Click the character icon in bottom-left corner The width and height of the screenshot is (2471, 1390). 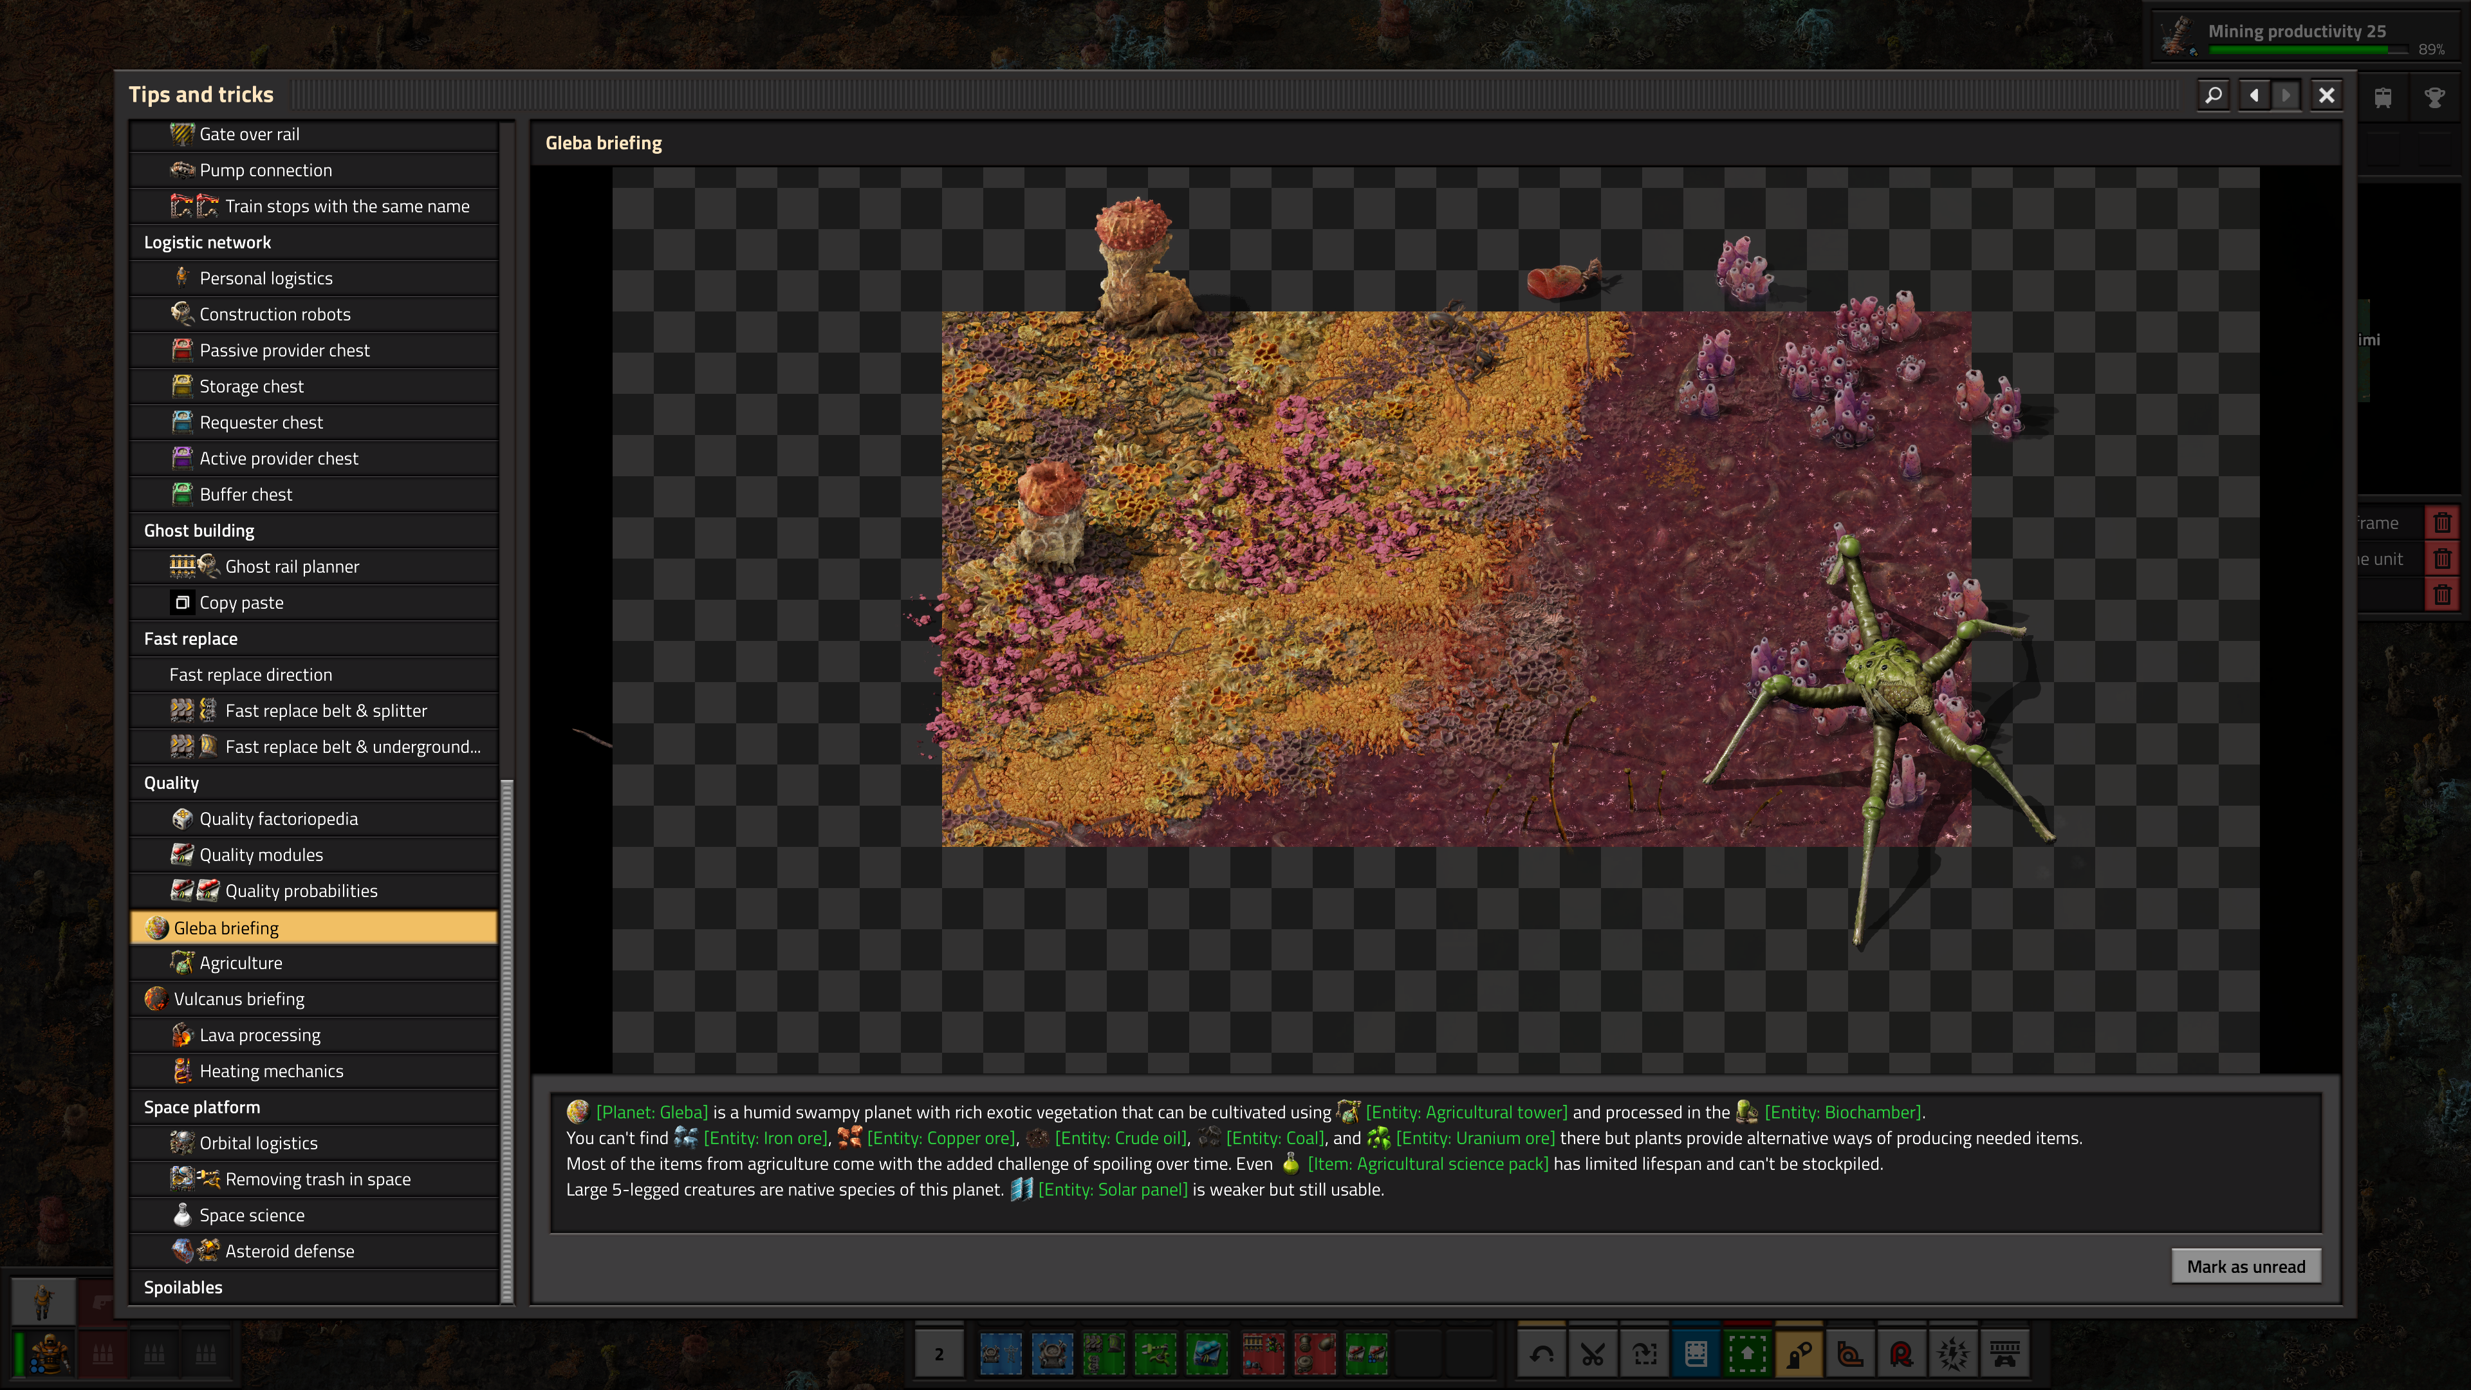(x=43, y=1302)
